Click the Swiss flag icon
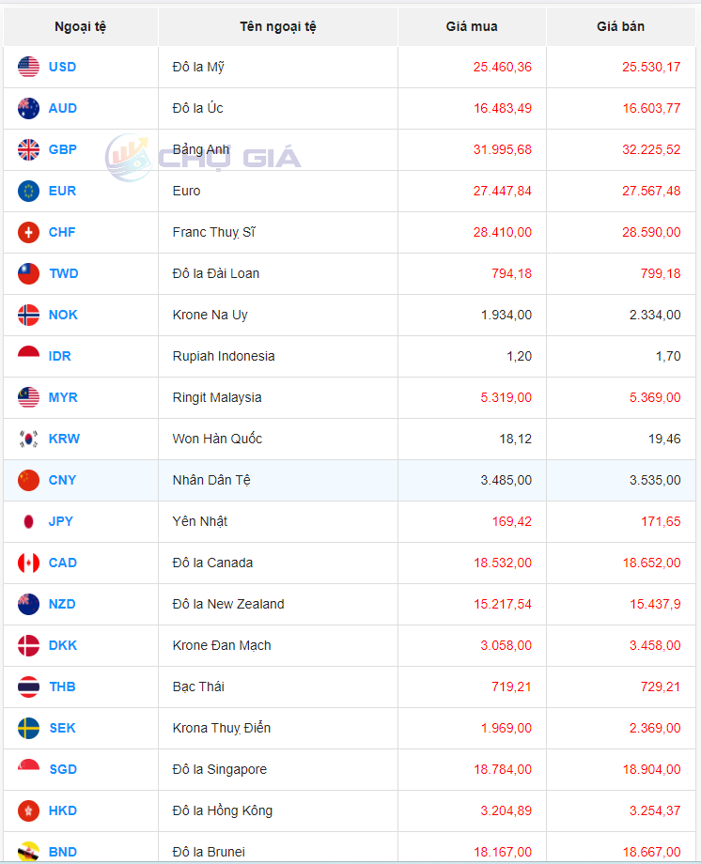Viewport: 701px width, 864px height. pos(28,232)
